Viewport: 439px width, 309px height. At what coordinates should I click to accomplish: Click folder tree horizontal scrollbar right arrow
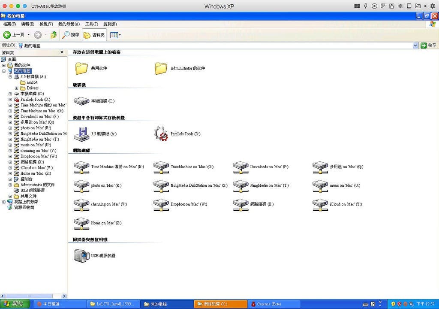[64, 296]
